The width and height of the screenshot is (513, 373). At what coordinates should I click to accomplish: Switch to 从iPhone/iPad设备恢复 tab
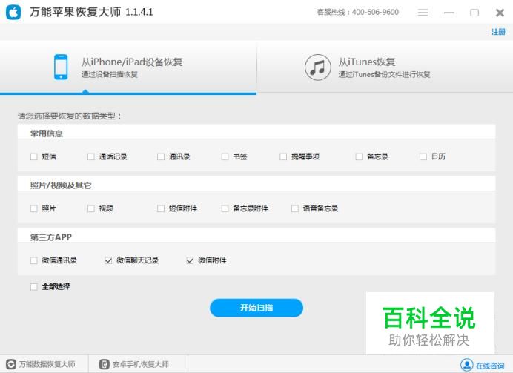tap(128, 67)
